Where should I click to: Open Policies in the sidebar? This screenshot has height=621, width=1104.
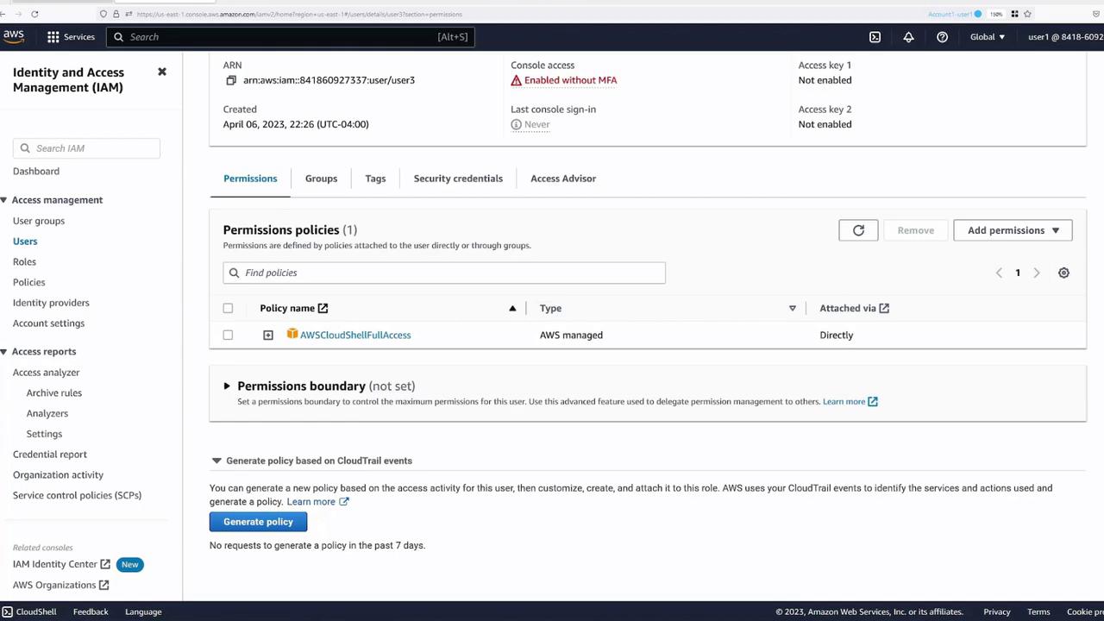(28, 282)
